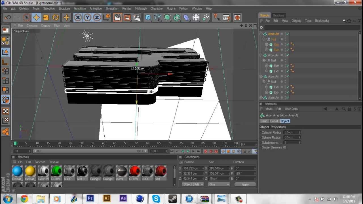Click the Undo arrow icon

(x=8, y=18)
